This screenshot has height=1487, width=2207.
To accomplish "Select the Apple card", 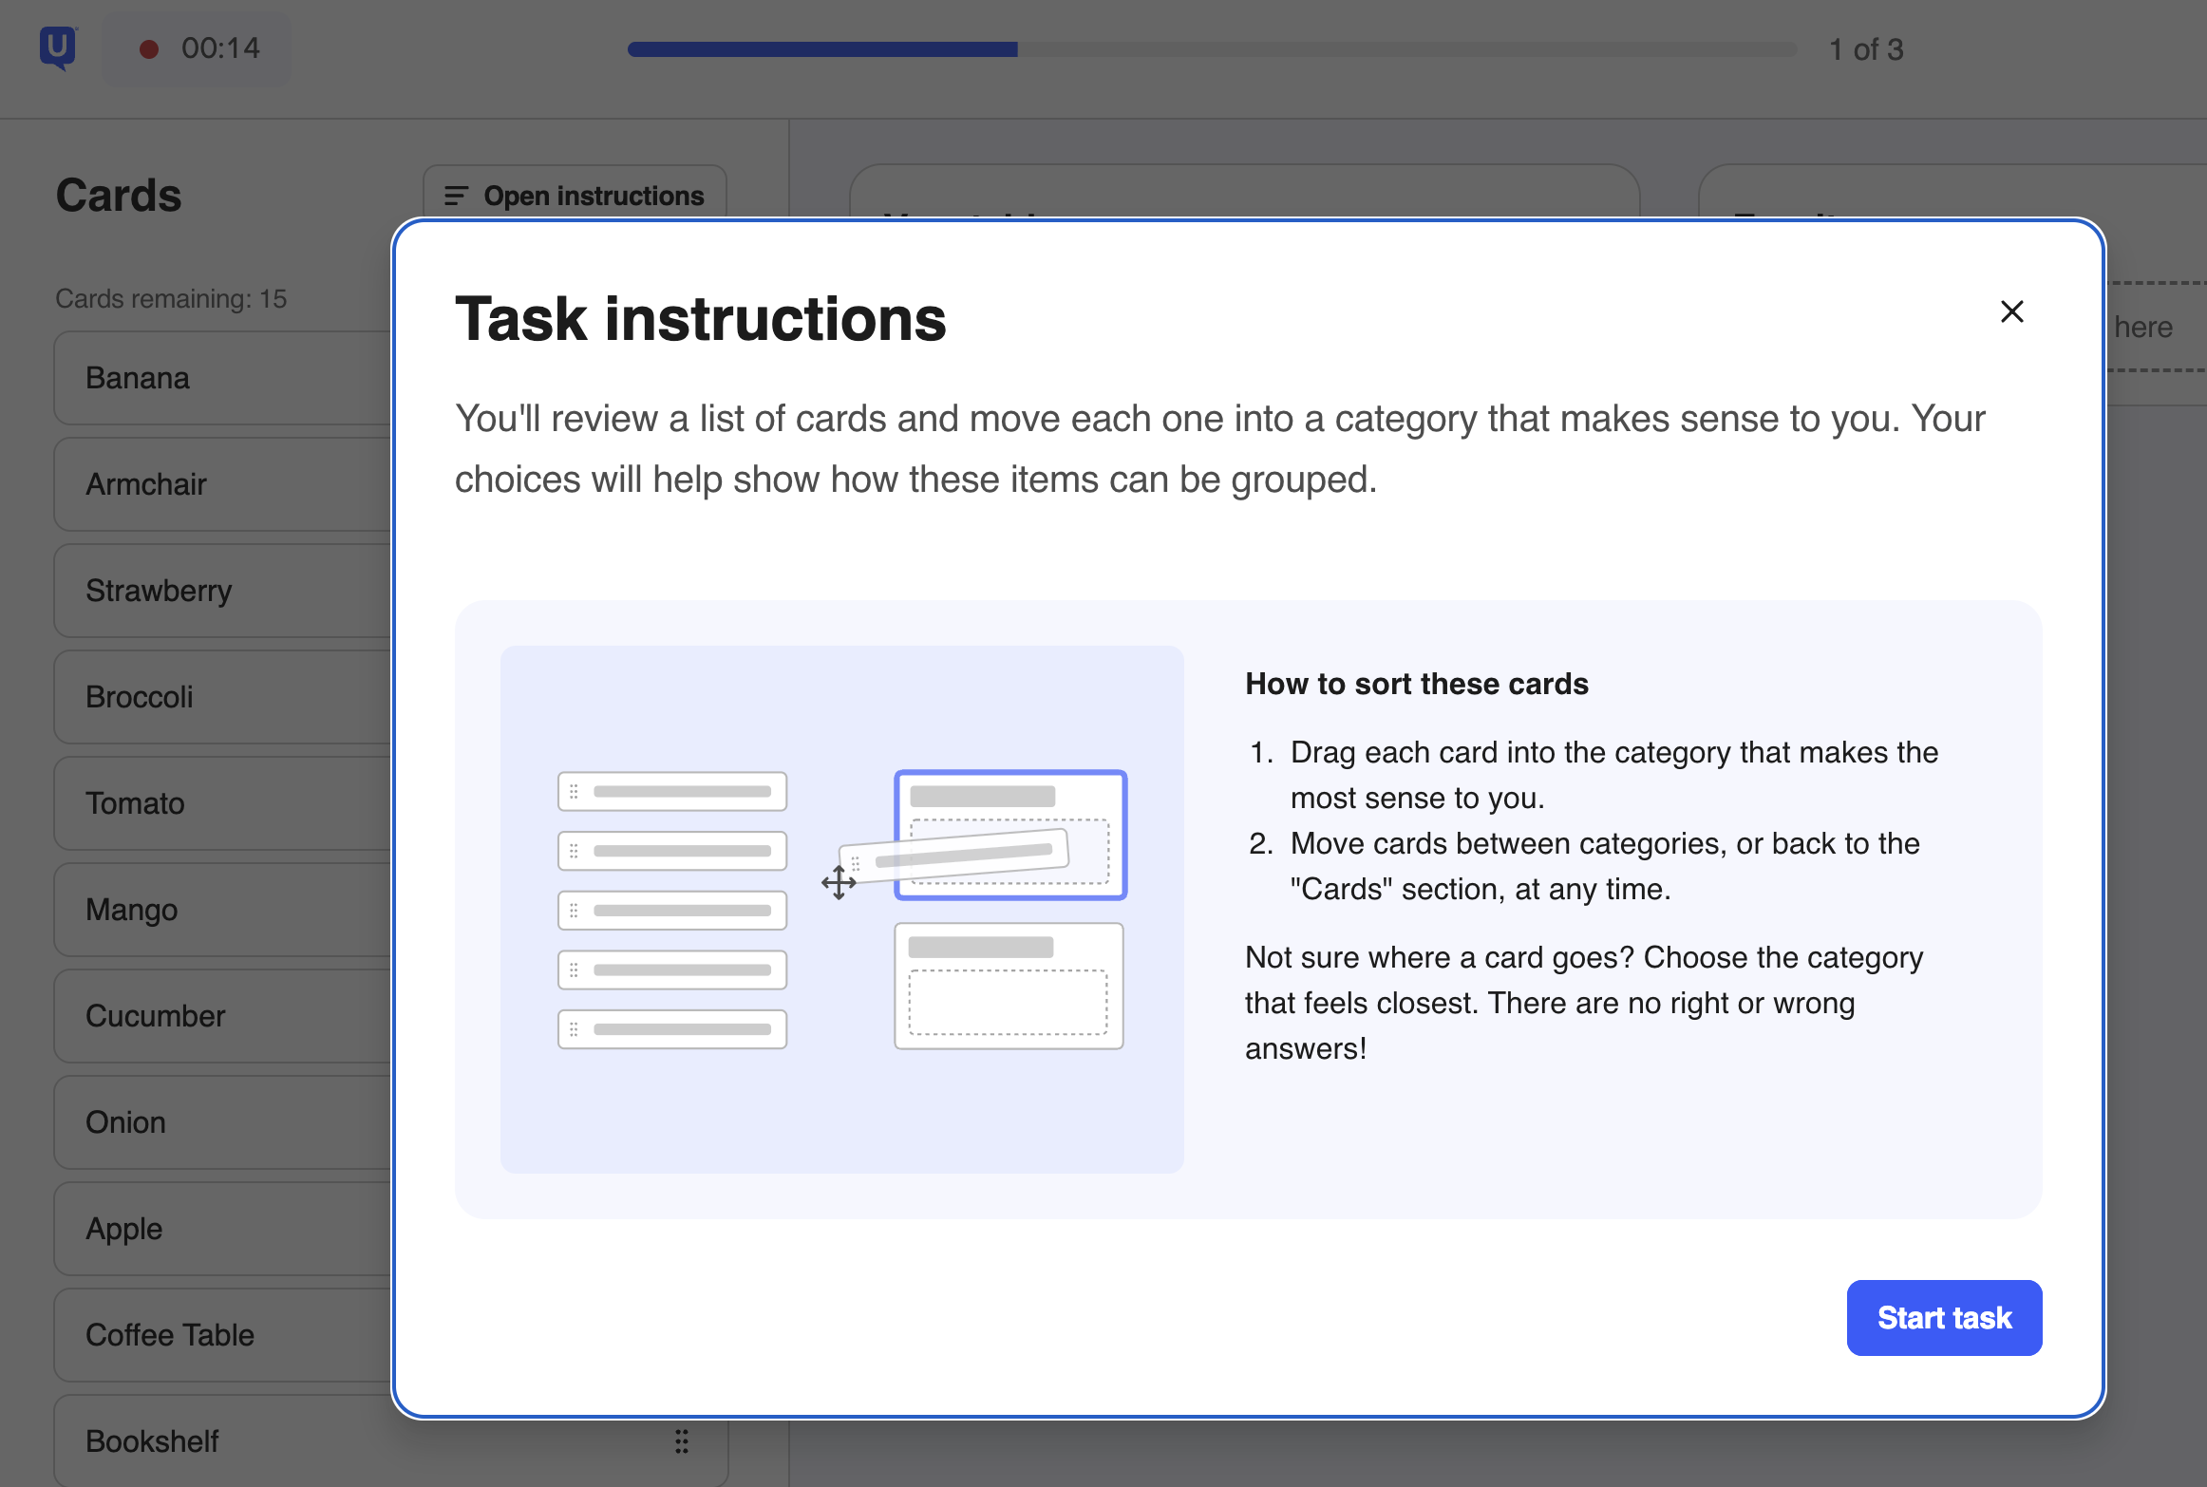I will click(x=224, y=1229).
